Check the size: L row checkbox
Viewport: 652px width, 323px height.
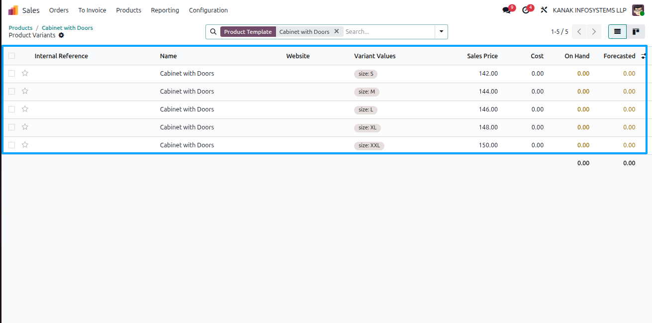[11, 109]
